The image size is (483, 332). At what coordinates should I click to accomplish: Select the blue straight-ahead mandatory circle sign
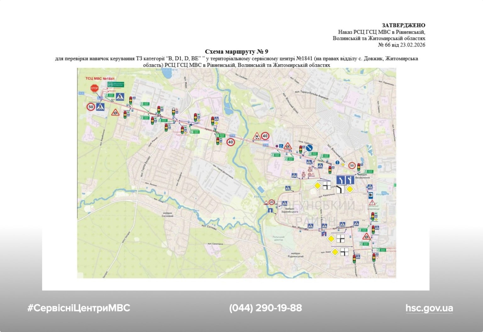[x=337, y=163]
